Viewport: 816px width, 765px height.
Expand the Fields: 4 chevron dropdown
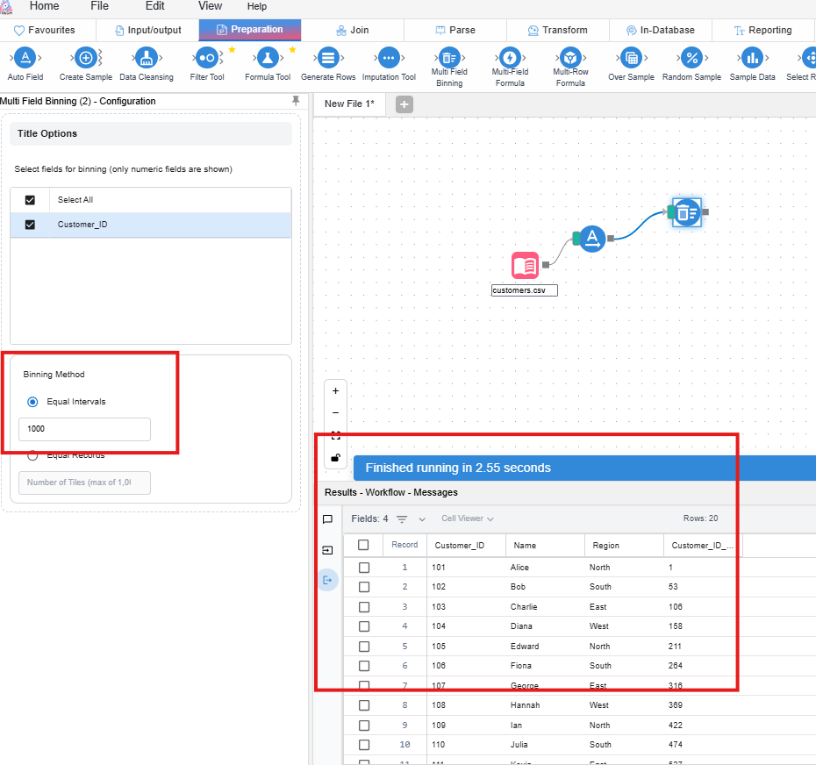(x=422, y=519)
